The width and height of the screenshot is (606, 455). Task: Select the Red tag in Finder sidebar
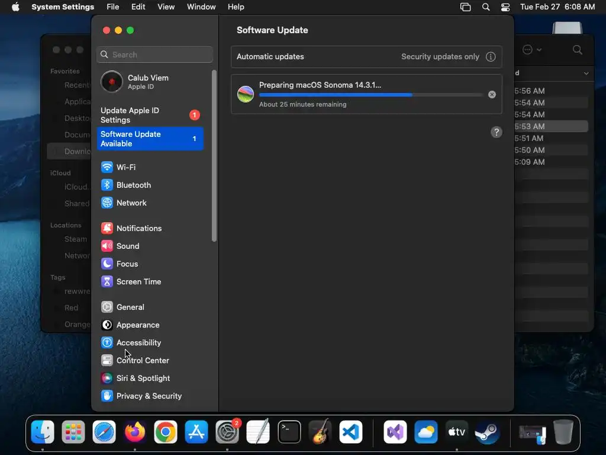pyautogui.click(x=71, y=307)
